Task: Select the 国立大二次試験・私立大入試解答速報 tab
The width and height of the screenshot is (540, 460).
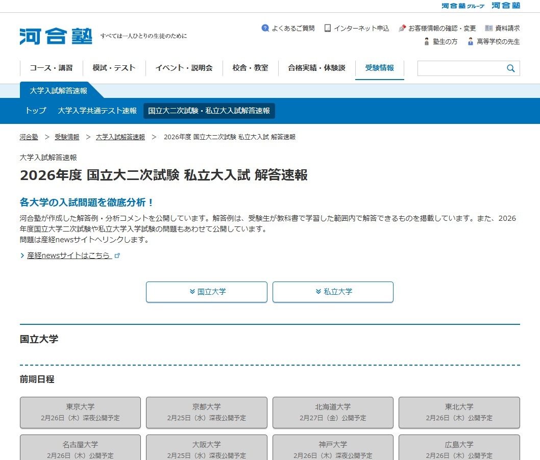Action: (209, 111)
